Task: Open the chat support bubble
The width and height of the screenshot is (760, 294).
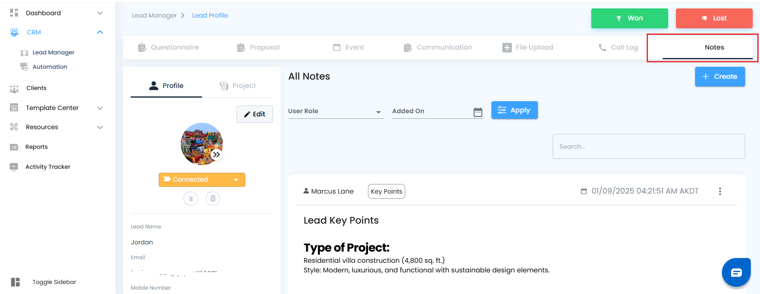Action: (736, 273)
